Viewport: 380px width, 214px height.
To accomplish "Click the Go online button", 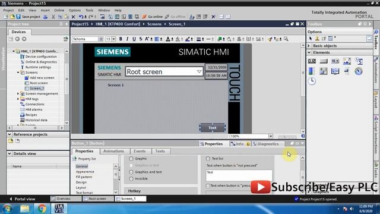I will point(153,17).
